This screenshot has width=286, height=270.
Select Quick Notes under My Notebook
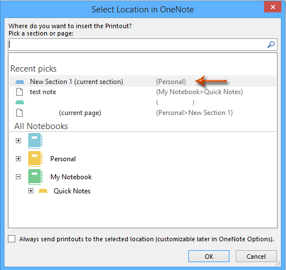click(x=72, y=191)
